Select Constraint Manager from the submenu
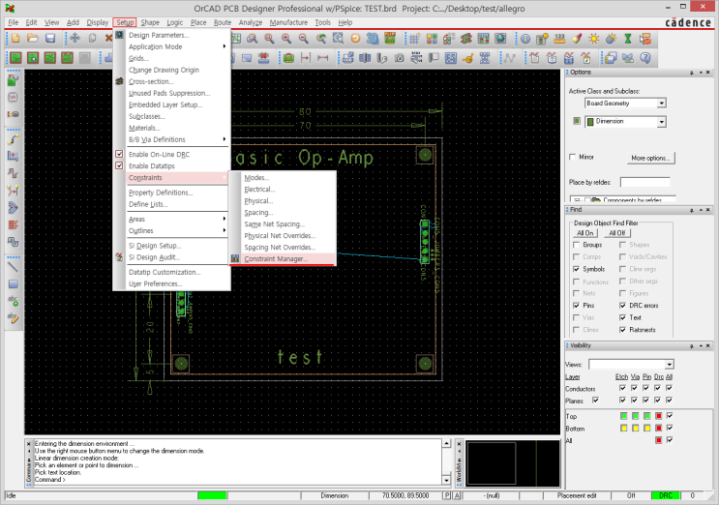Image resolution: width=719 pixels, height=505 pixels. (x=276, y=259)
